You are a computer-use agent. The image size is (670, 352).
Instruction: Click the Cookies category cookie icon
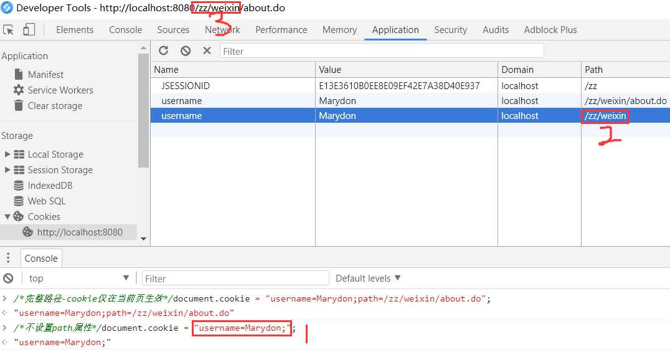tap(19, 216)
